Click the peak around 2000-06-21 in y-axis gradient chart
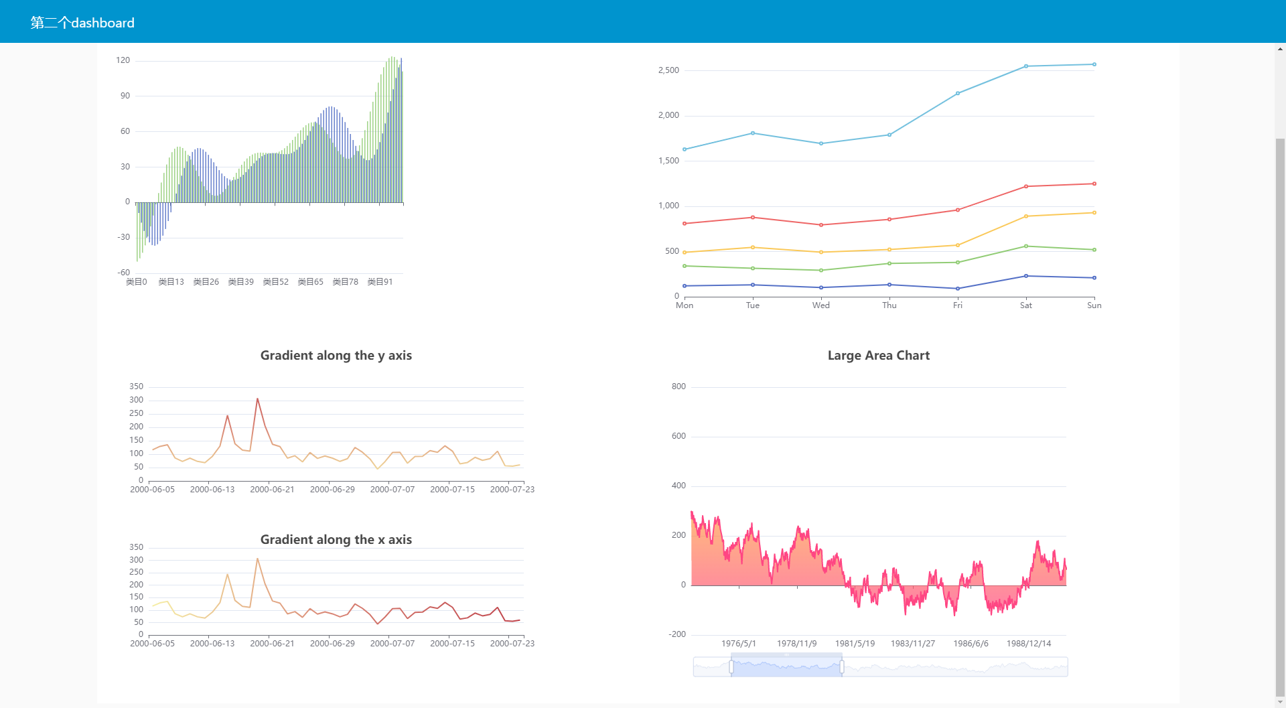This screenshot has height=708, width=1286. tap(258, 399)
